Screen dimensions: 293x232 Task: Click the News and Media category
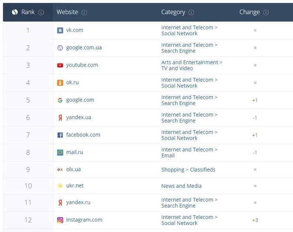tap(181, 186)
